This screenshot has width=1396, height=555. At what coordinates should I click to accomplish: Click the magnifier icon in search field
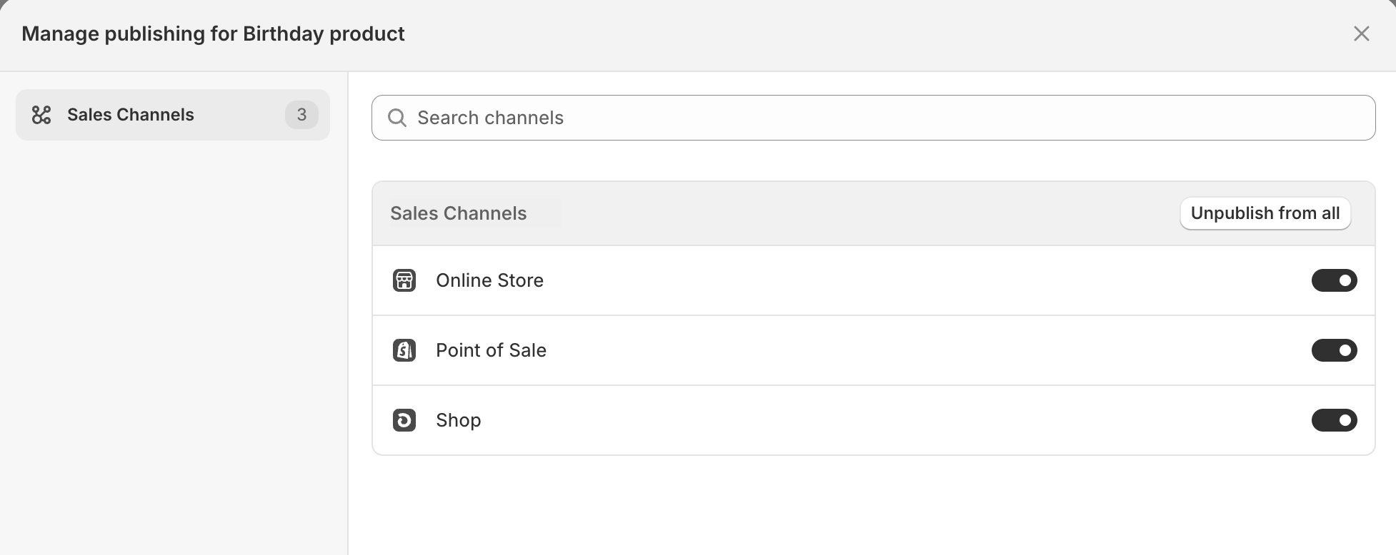397,118
